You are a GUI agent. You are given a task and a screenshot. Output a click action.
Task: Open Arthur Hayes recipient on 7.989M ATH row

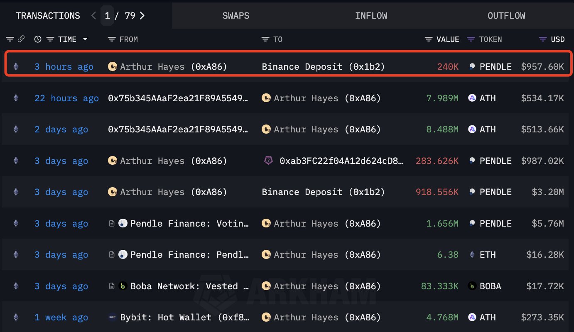(x=327, y=98)
